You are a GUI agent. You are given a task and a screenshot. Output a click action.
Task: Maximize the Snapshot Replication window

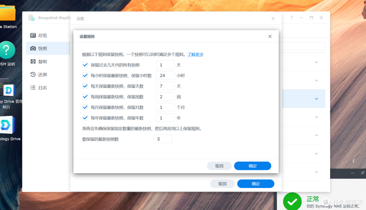[311, 18]
